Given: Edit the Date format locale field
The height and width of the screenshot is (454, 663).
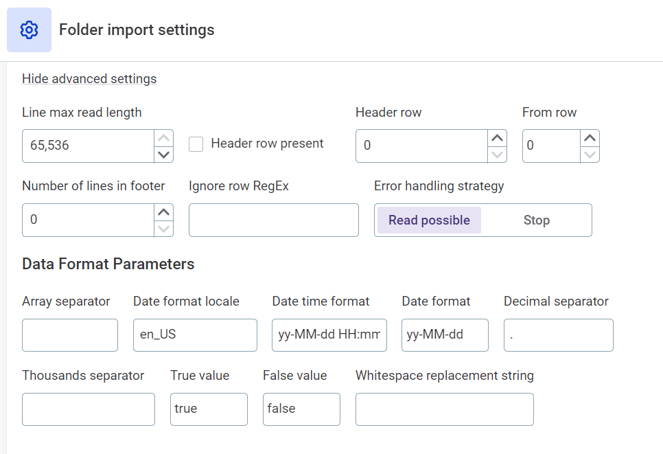Looking at the screenshot, I should tap(195, 335).
